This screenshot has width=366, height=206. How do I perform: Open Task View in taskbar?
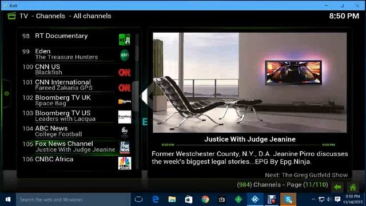tap(138, 200)
